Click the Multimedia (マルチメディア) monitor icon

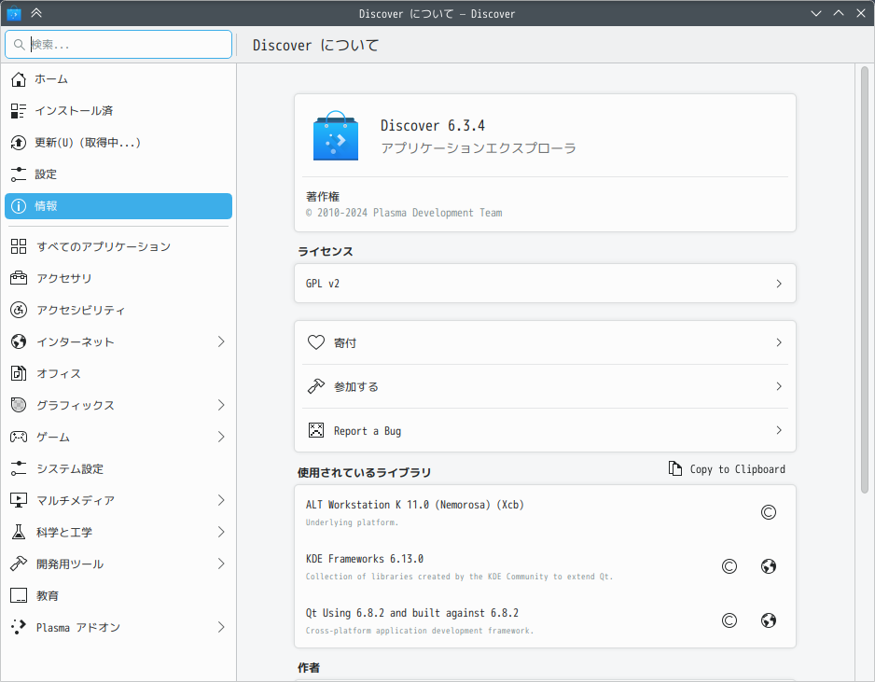point(19,500)
